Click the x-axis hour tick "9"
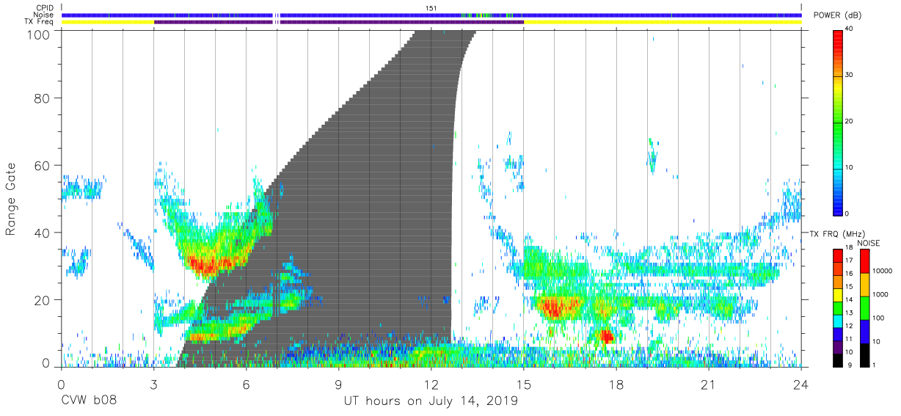The width and height of the screenshot is (901, 416). [x=339, y=384]
